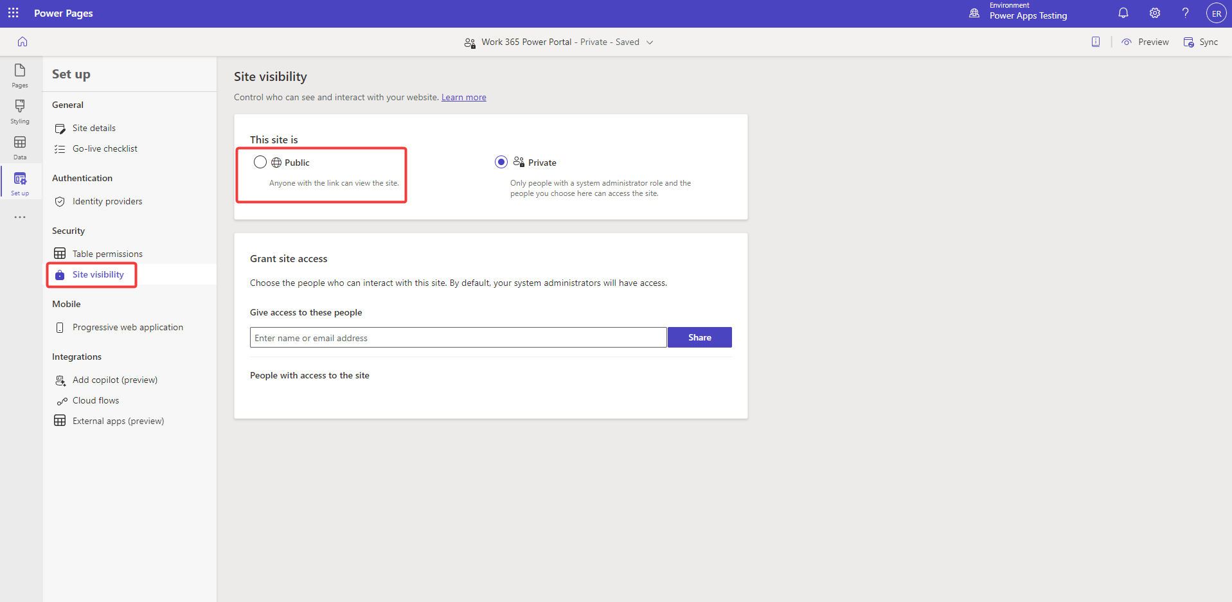Click the Go-live checklist icon
The image size is (1232, 602).
[60, 149]
